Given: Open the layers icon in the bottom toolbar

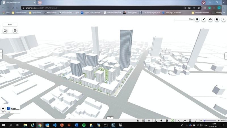Looking at the screenshot, I should tap(161, 121).
